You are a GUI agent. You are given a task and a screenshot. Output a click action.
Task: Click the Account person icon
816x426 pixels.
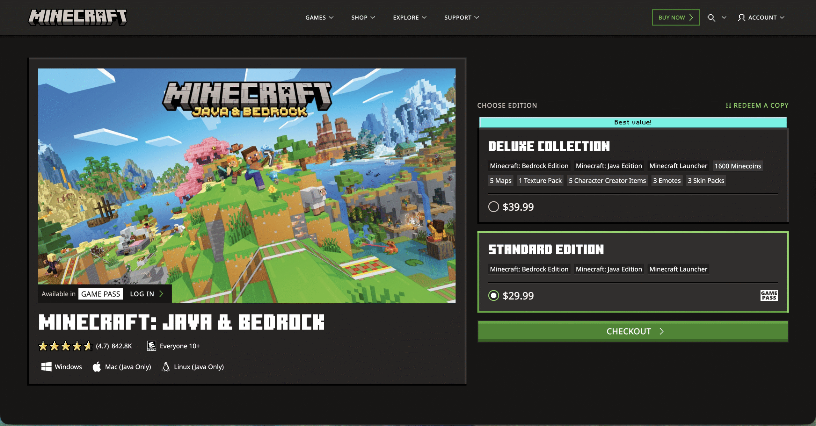pos(742,18)
